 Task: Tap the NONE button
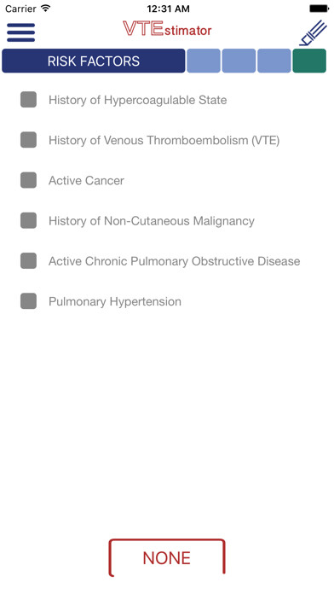coord(167,557)
